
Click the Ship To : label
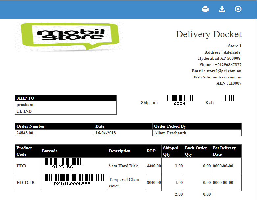[x=149, y=103]
